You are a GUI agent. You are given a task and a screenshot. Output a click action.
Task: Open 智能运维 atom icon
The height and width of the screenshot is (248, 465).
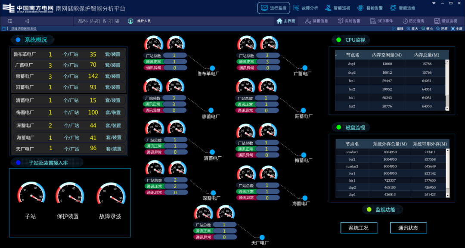click(x=393, y=8)
